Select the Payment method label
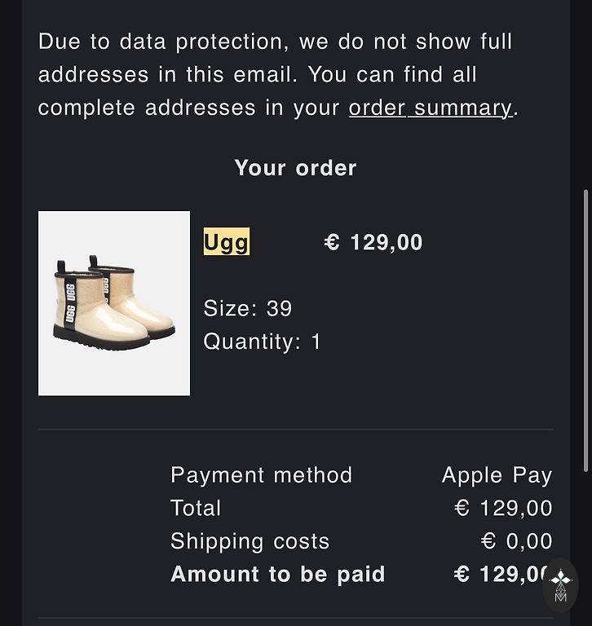592x626 pixels. click(261, 475)
